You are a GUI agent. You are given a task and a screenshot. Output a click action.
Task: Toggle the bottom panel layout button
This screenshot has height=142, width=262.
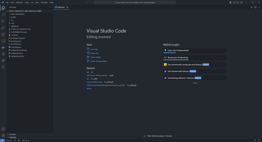234,2
